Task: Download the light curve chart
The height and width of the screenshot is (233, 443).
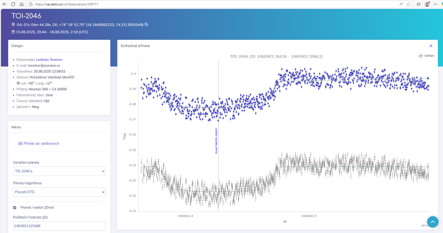Action: 430,45
